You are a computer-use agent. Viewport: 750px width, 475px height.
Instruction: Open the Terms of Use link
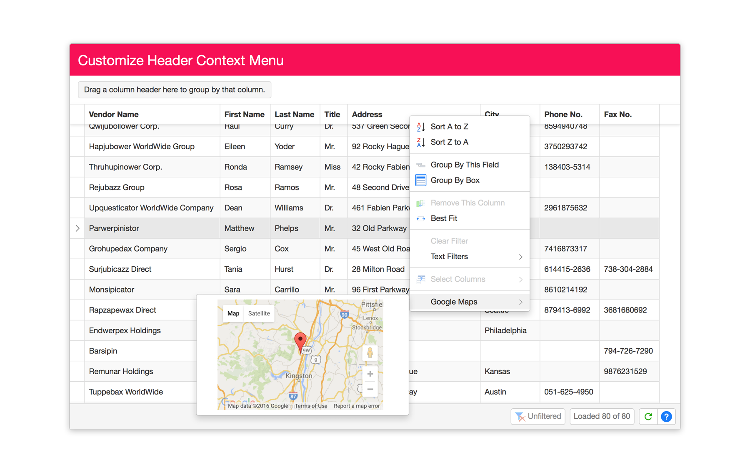[x=311, y=406]
